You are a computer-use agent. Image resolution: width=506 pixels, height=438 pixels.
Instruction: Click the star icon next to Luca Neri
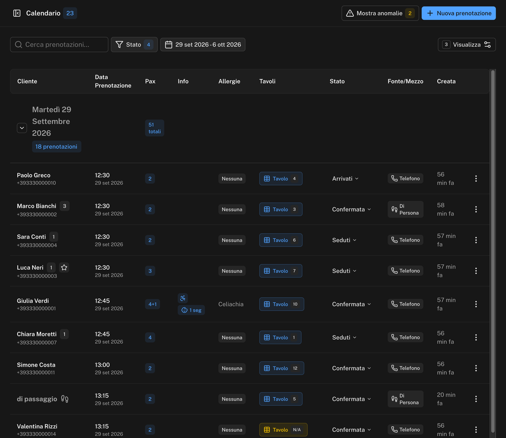coord(64,267)
